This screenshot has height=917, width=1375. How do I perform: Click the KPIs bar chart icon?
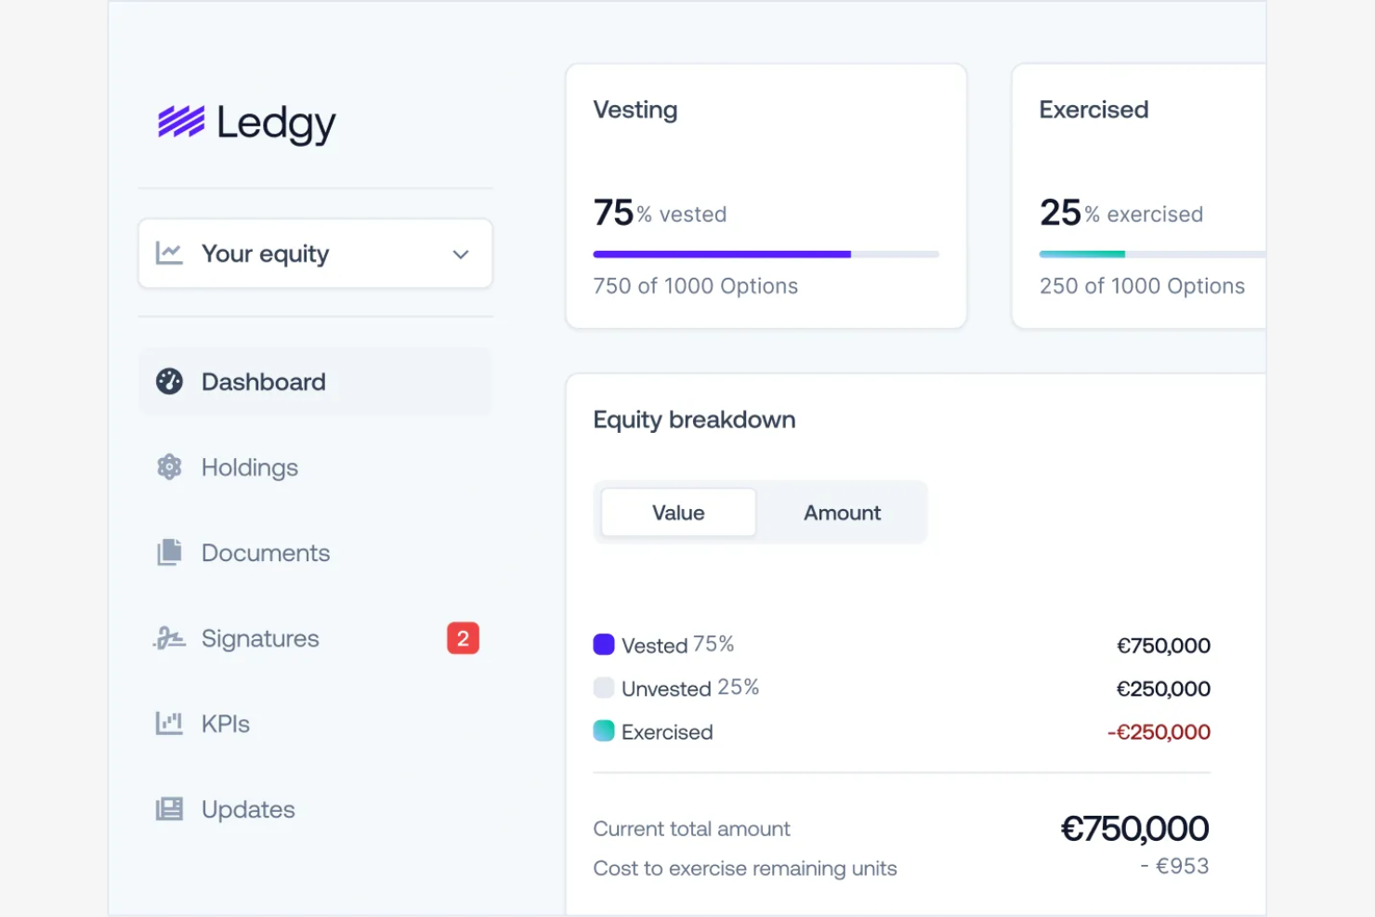click(169, 723)
